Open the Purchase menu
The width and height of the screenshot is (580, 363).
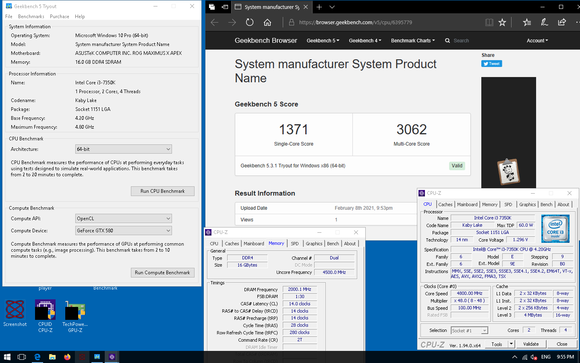(60, 17)
